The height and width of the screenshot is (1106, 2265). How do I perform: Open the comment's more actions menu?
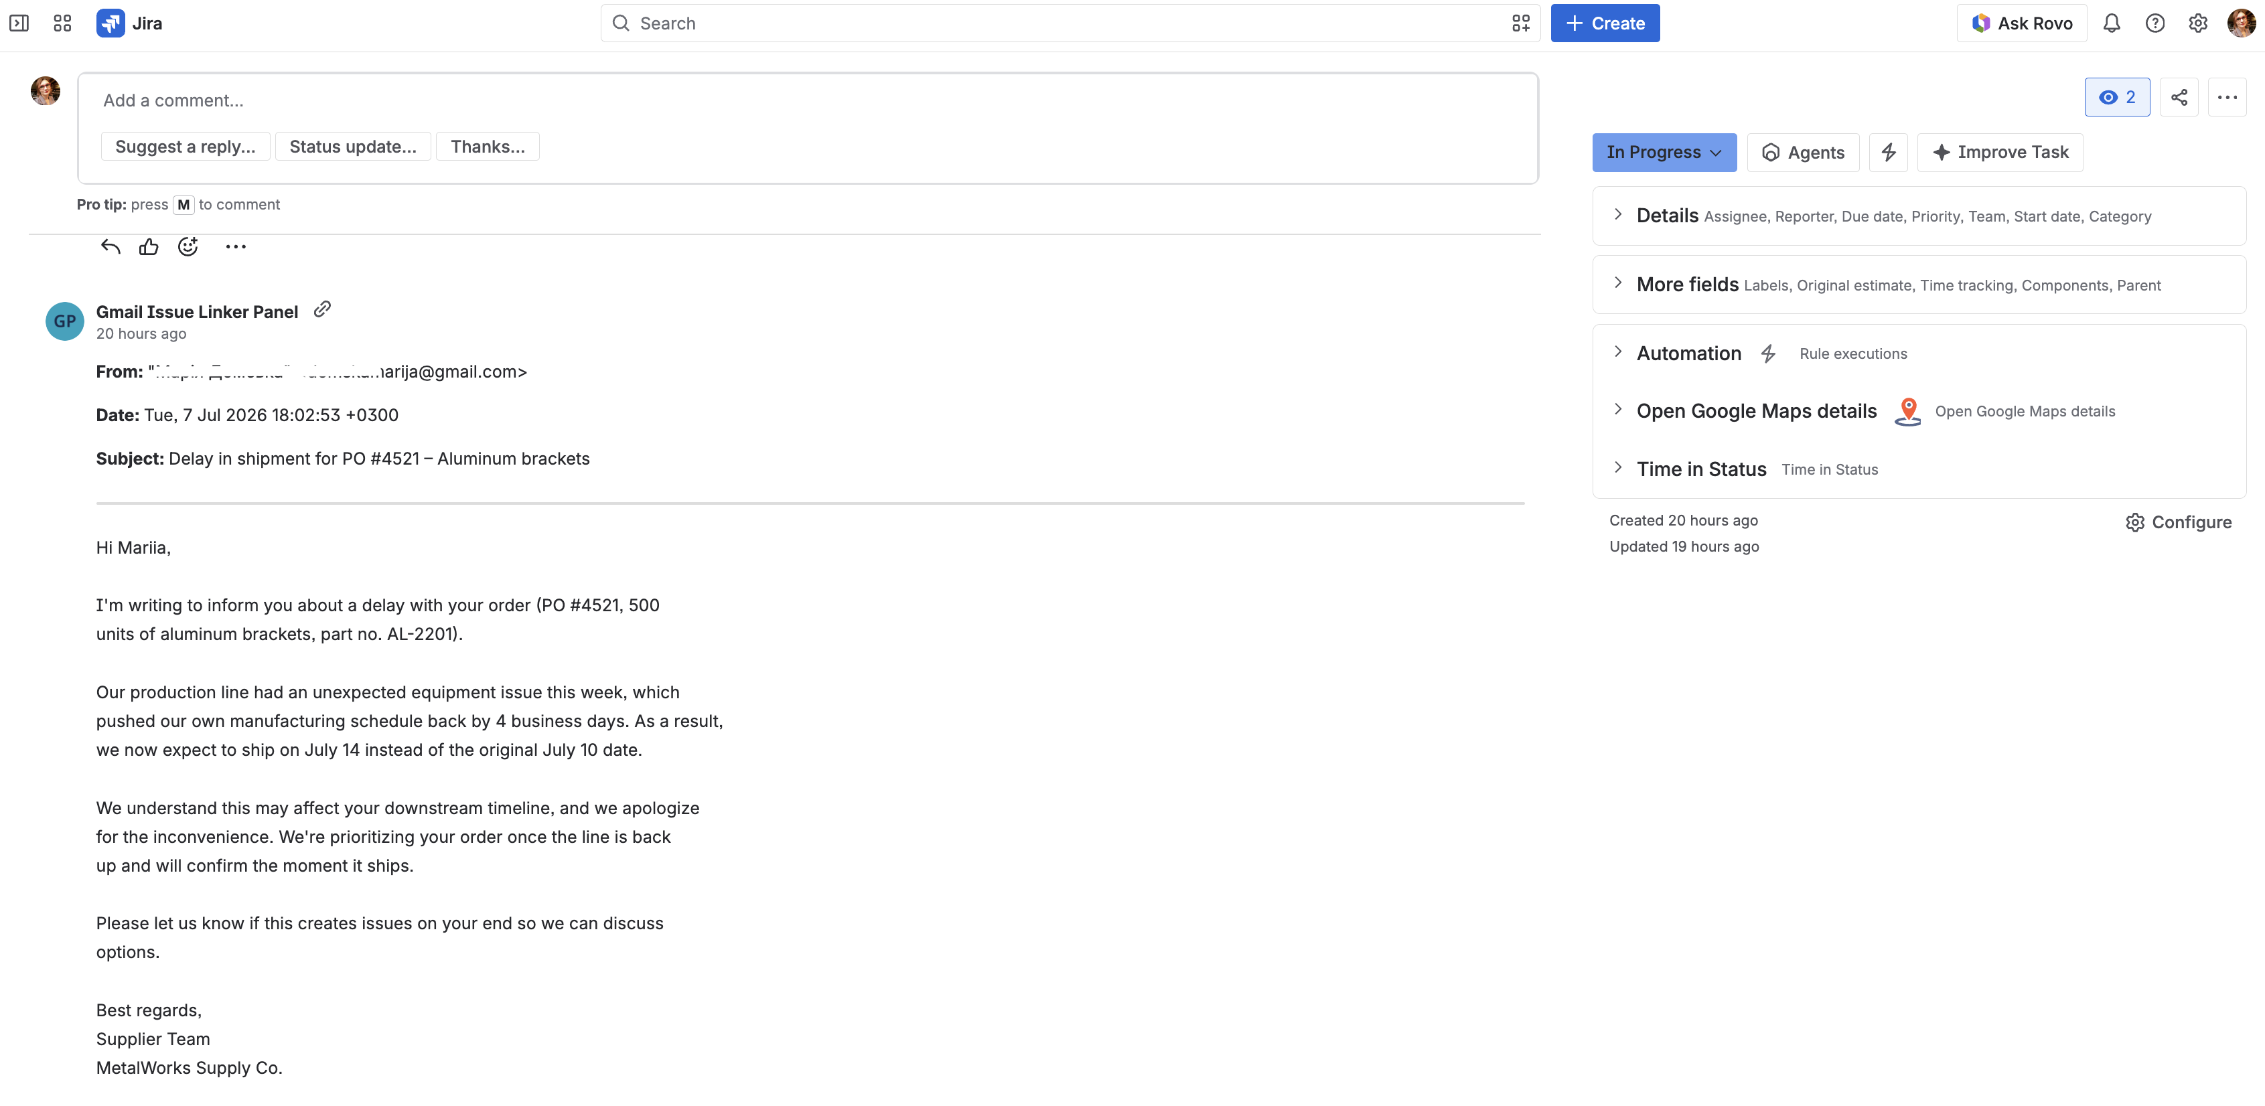(236, 247)
